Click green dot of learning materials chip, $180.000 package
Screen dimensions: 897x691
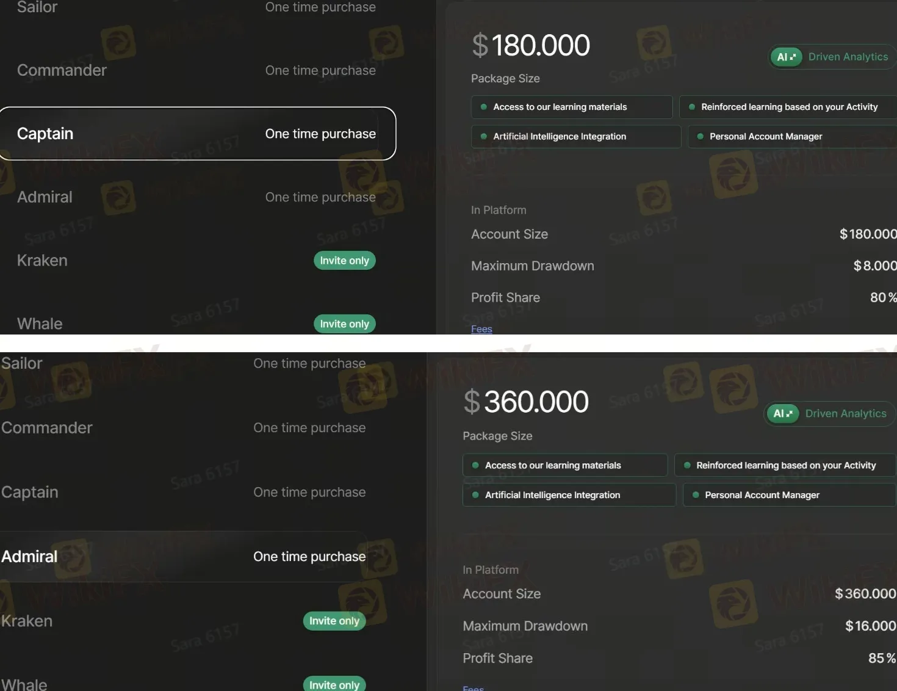tap(483, 107)
